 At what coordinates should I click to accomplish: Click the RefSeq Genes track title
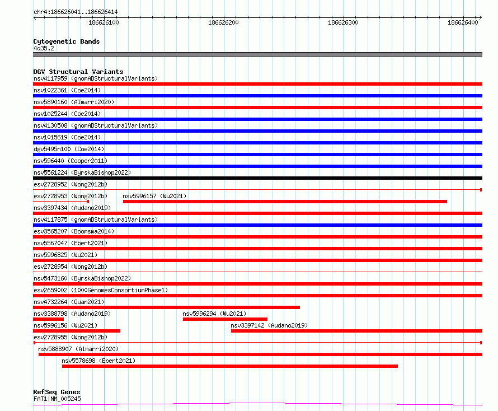(x=57, y=392)
